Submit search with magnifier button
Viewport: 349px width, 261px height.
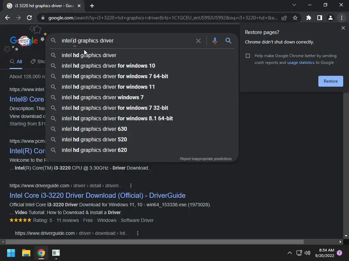point(228,41)
